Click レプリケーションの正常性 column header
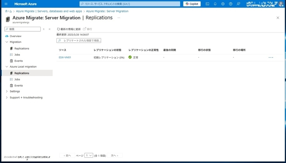The width and height of the screenshot is (286, 163). coord(144,50)
